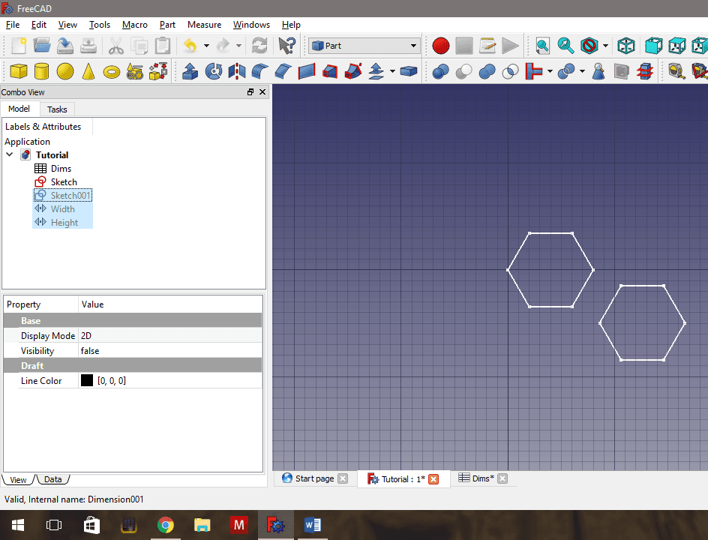Apply a Fillet to an edge
Screen dimensions: 708x540
coord(259,71)
